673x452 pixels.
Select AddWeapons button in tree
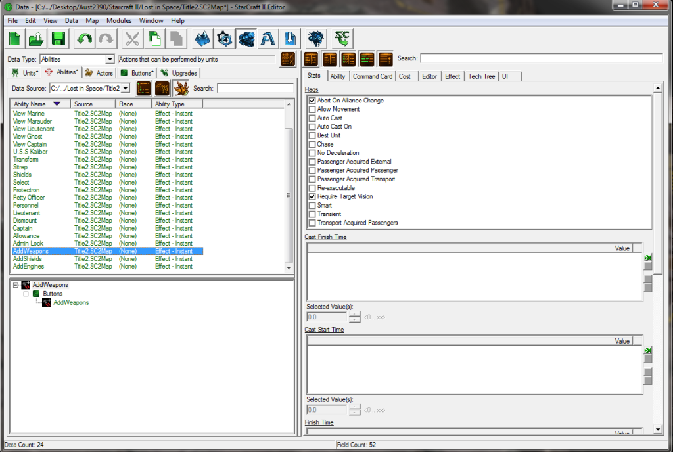71,302
